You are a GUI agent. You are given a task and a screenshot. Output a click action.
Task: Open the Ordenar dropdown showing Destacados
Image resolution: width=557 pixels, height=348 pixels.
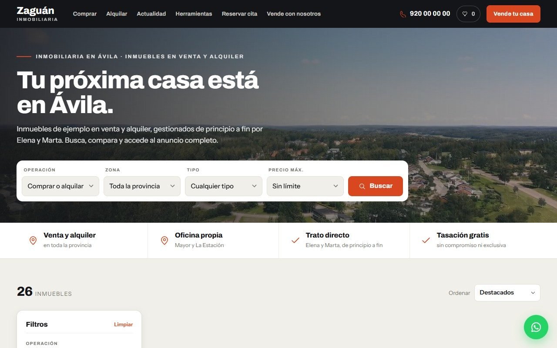pos(507,293)
